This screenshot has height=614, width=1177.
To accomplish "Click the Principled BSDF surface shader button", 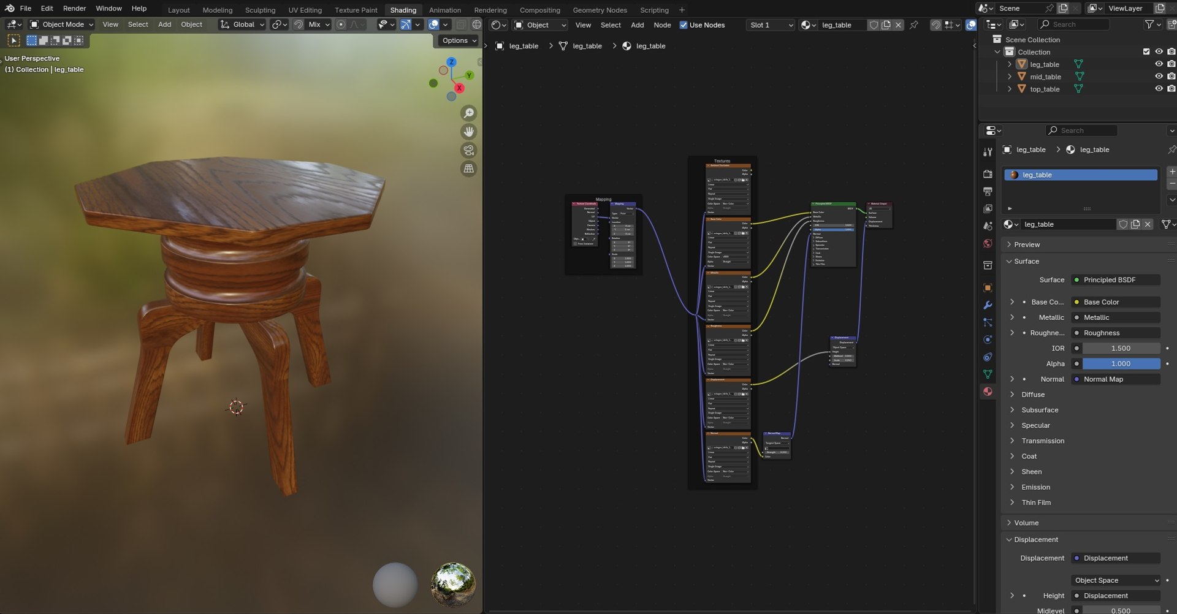I will (1115, 280).
